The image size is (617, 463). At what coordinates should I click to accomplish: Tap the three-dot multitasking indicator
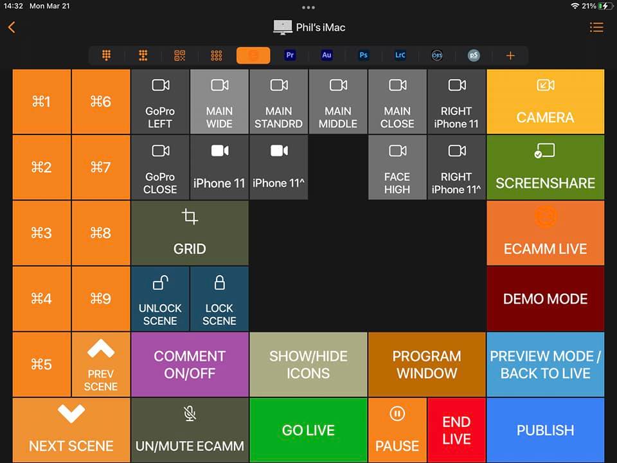click(308, 7)
